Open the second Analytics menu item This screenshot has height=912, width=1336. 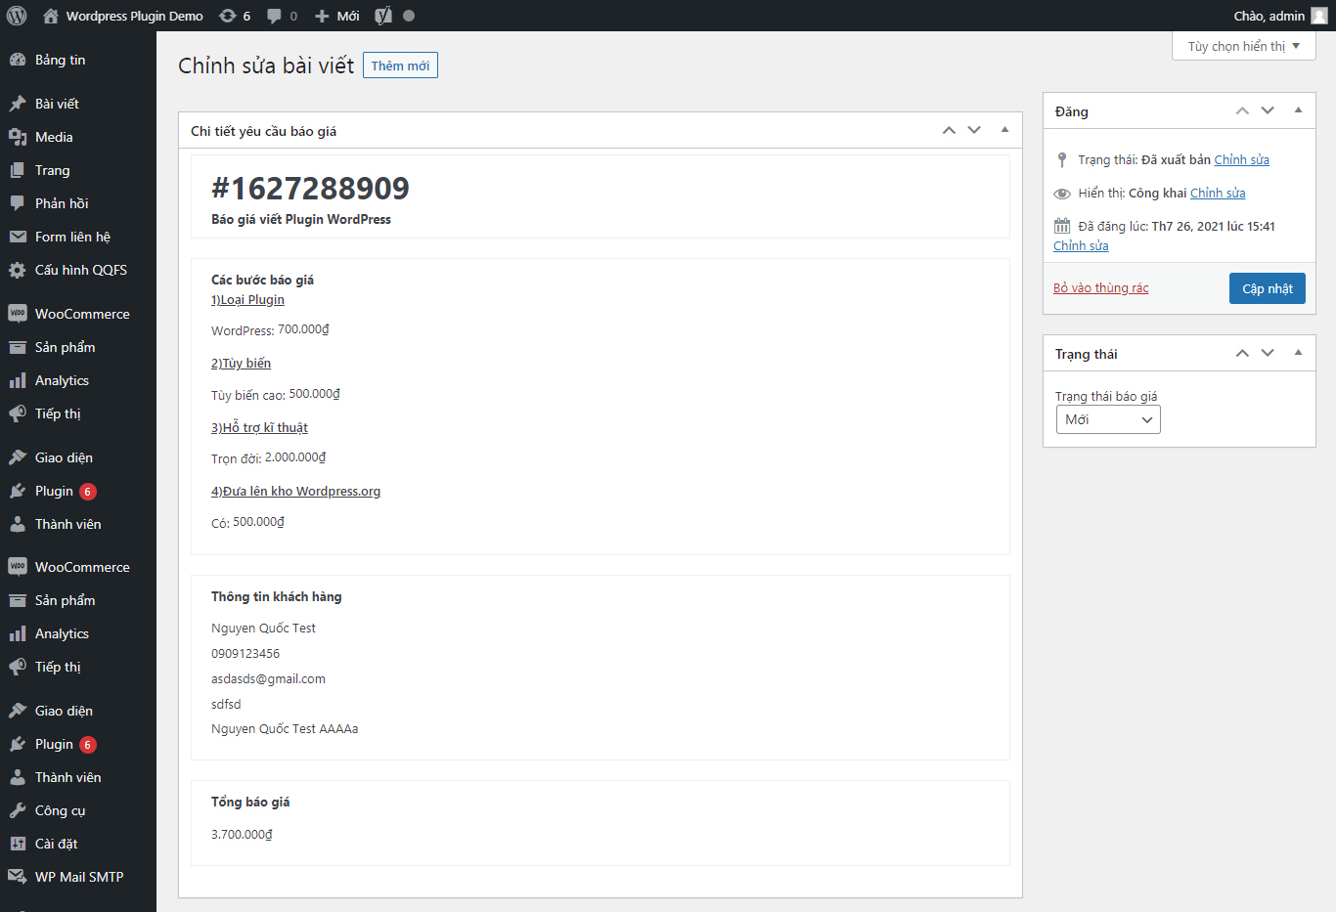78,633
